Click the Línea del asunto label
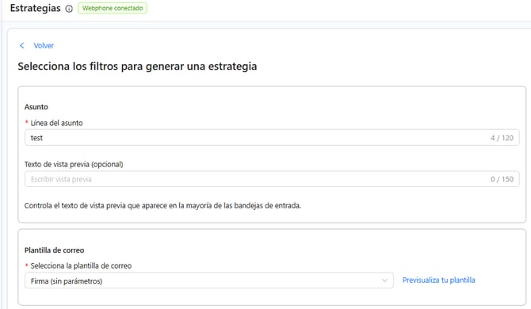 pyautogui.click(x=56, y=123)
